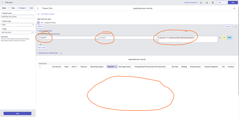Image resolution: width=239 pixels, height=117 pixels.
Task: Click the export report icon in the header
Action: pyautogui.click(x=207, y=3)
